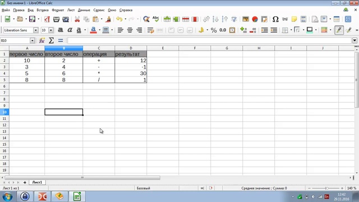The height and width of the screenshot is (202, 359).
Task: Insert comment sticky note icon
Action: coord(294,19)
